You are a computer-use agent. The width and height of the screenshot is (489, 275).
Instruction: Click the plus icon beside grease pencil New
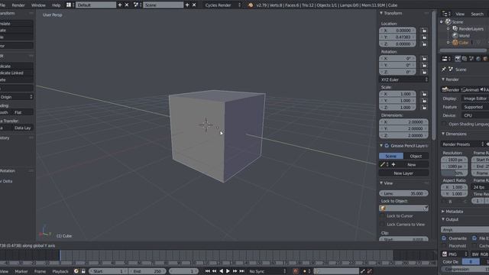393,165
